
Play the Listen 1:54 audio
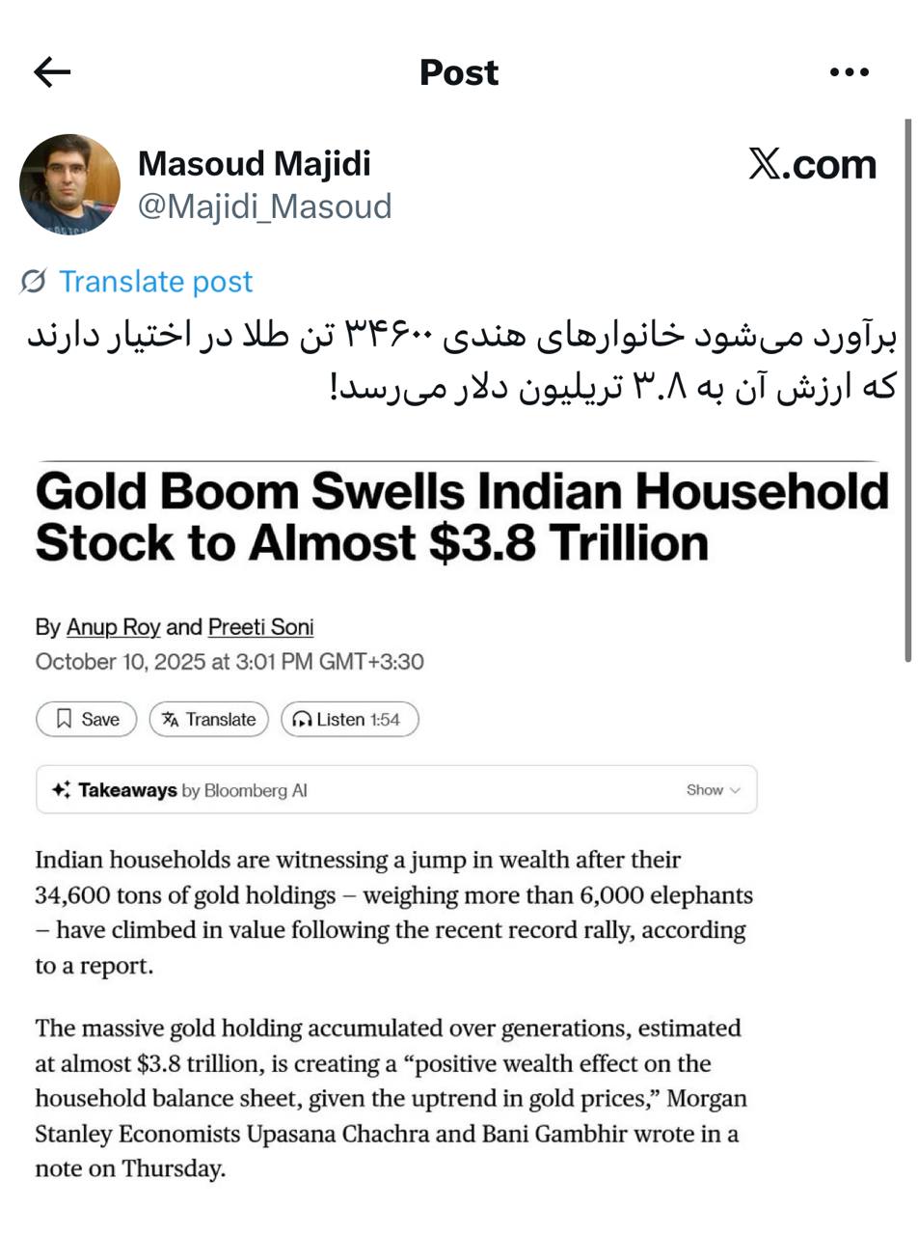[x=349, y=719]
